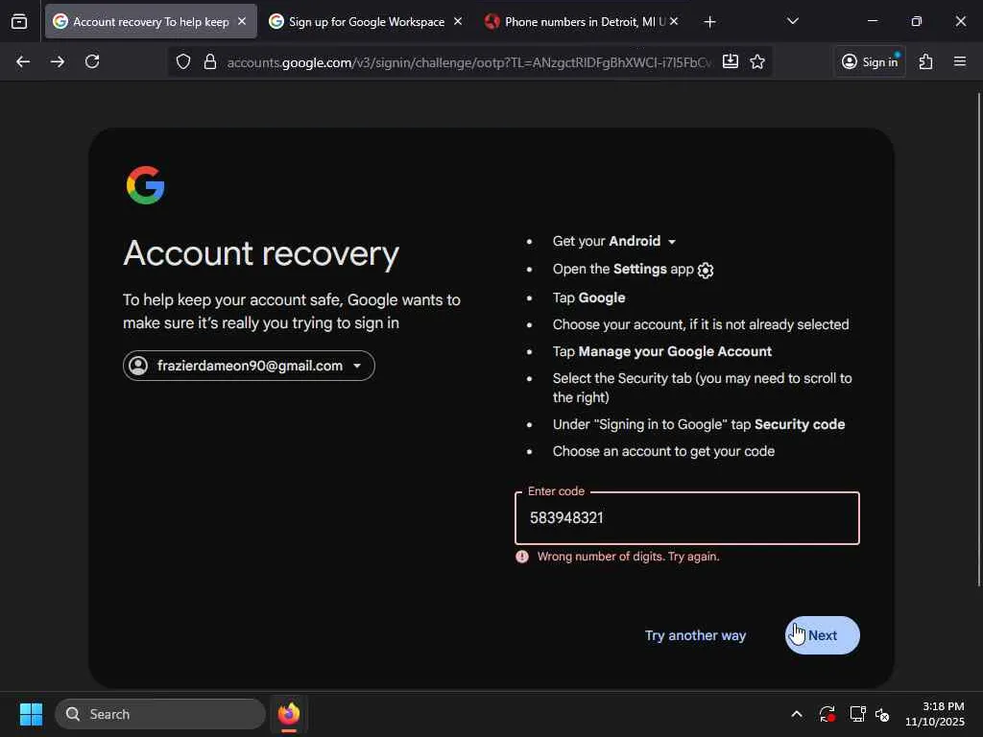Image resolution: width=983 pixels, height=737 pixels.
Task: Bookmark this page with star icon
Action: tap(757, 61)
